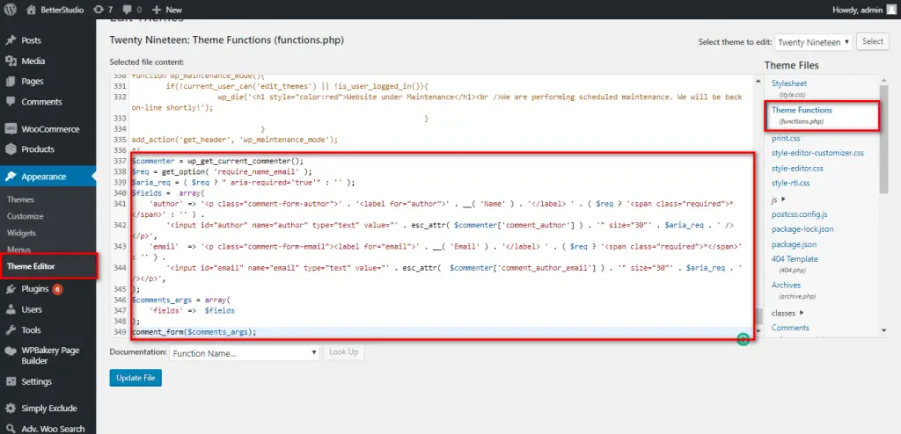Click code line 337 with $commenter
The image size is (901, 434).
tap(217, 161)
